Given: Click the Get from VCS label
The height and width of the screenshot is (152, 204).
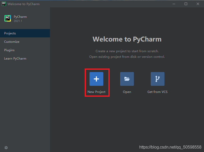Looking at the screenshot, I should (x=157, y=92).
